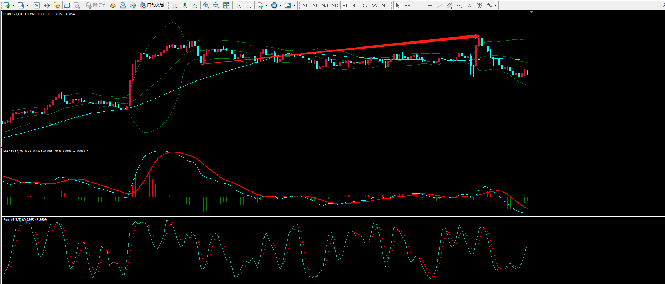
Task: Switch chart to candlestick mode
Action: pos(185,5)
